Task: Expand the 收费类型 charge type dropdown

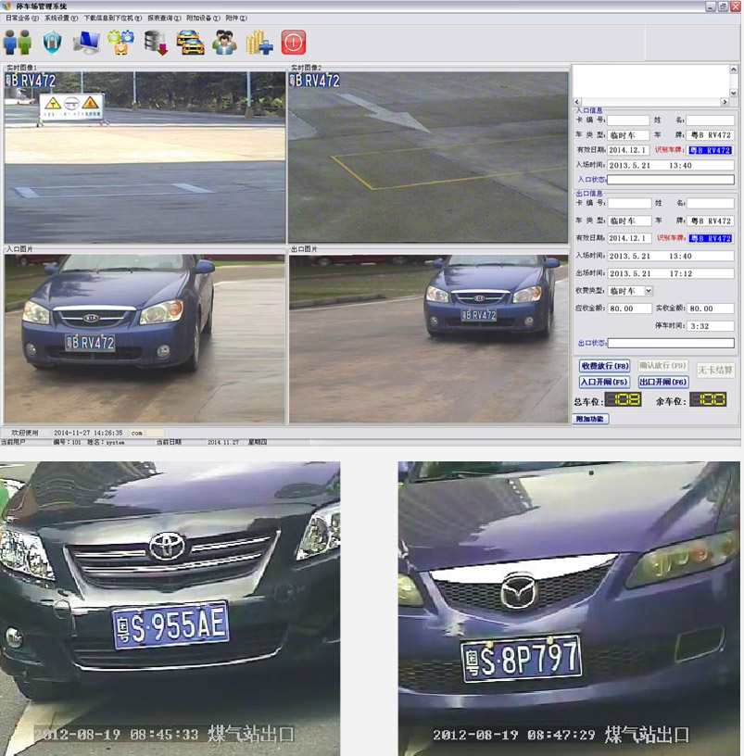Action: pyautogui.click(x=649, y=290)
